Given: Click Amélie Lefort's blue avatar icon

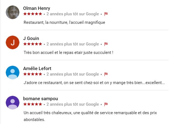Looking at the screenshot, I should [x=13, y=73].
